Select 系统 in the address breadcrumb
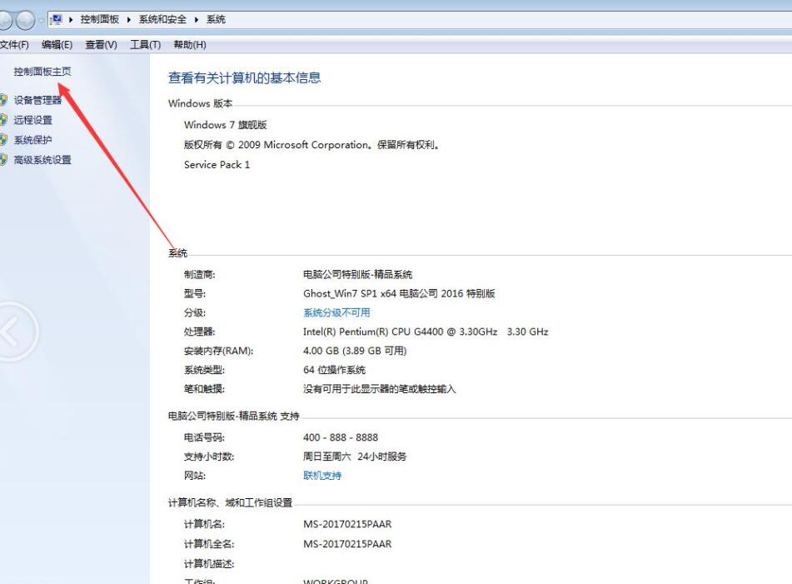The height and width of the screenshot is (584, 792). tap(216, 19)
